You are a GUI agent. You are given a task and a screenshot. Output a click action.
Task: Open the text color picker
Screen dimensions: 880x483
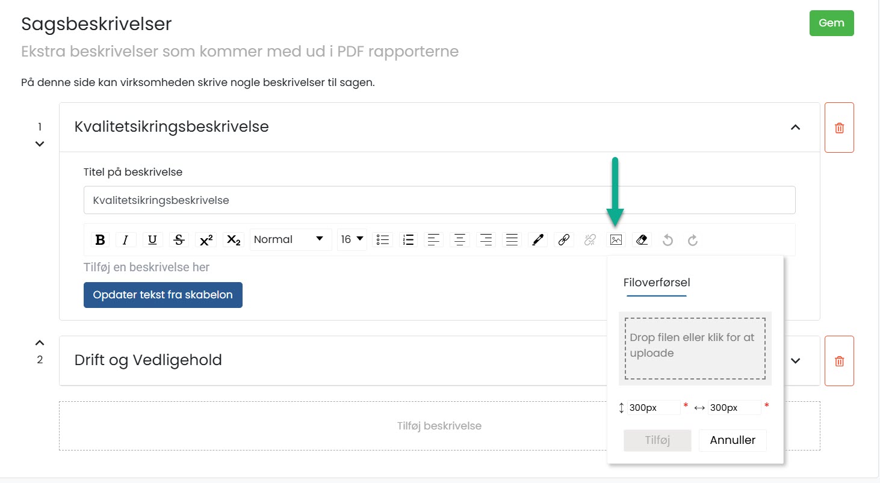pyautogui.click(x=537, y=240)
